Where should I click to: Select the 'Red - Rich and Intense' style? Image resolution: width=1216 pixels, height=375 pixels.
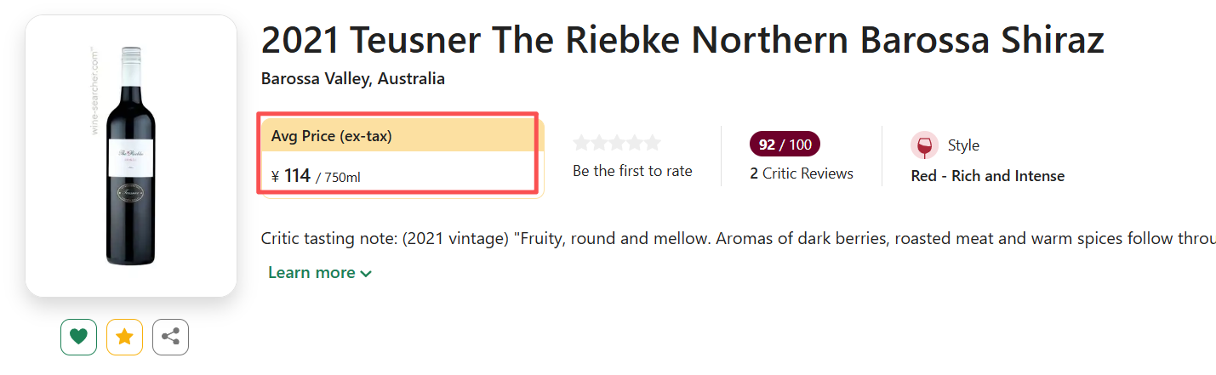[x=987, y=176]
